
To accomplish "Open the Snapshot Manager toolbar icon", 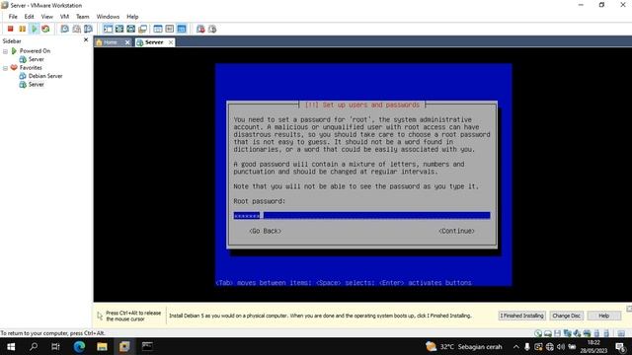I will 88,29.
